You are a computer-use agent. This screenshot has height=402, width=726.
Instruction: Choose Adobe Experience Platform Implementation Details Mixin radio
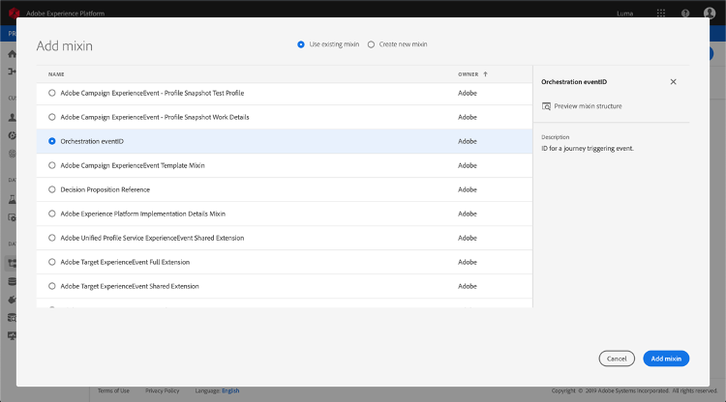point(52,214)
